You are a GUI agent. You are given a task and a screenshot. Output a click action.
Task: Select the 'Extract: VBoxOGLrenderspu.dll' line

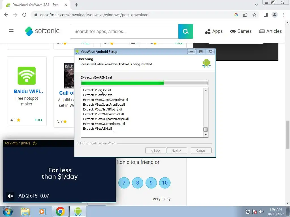point(104,124)
